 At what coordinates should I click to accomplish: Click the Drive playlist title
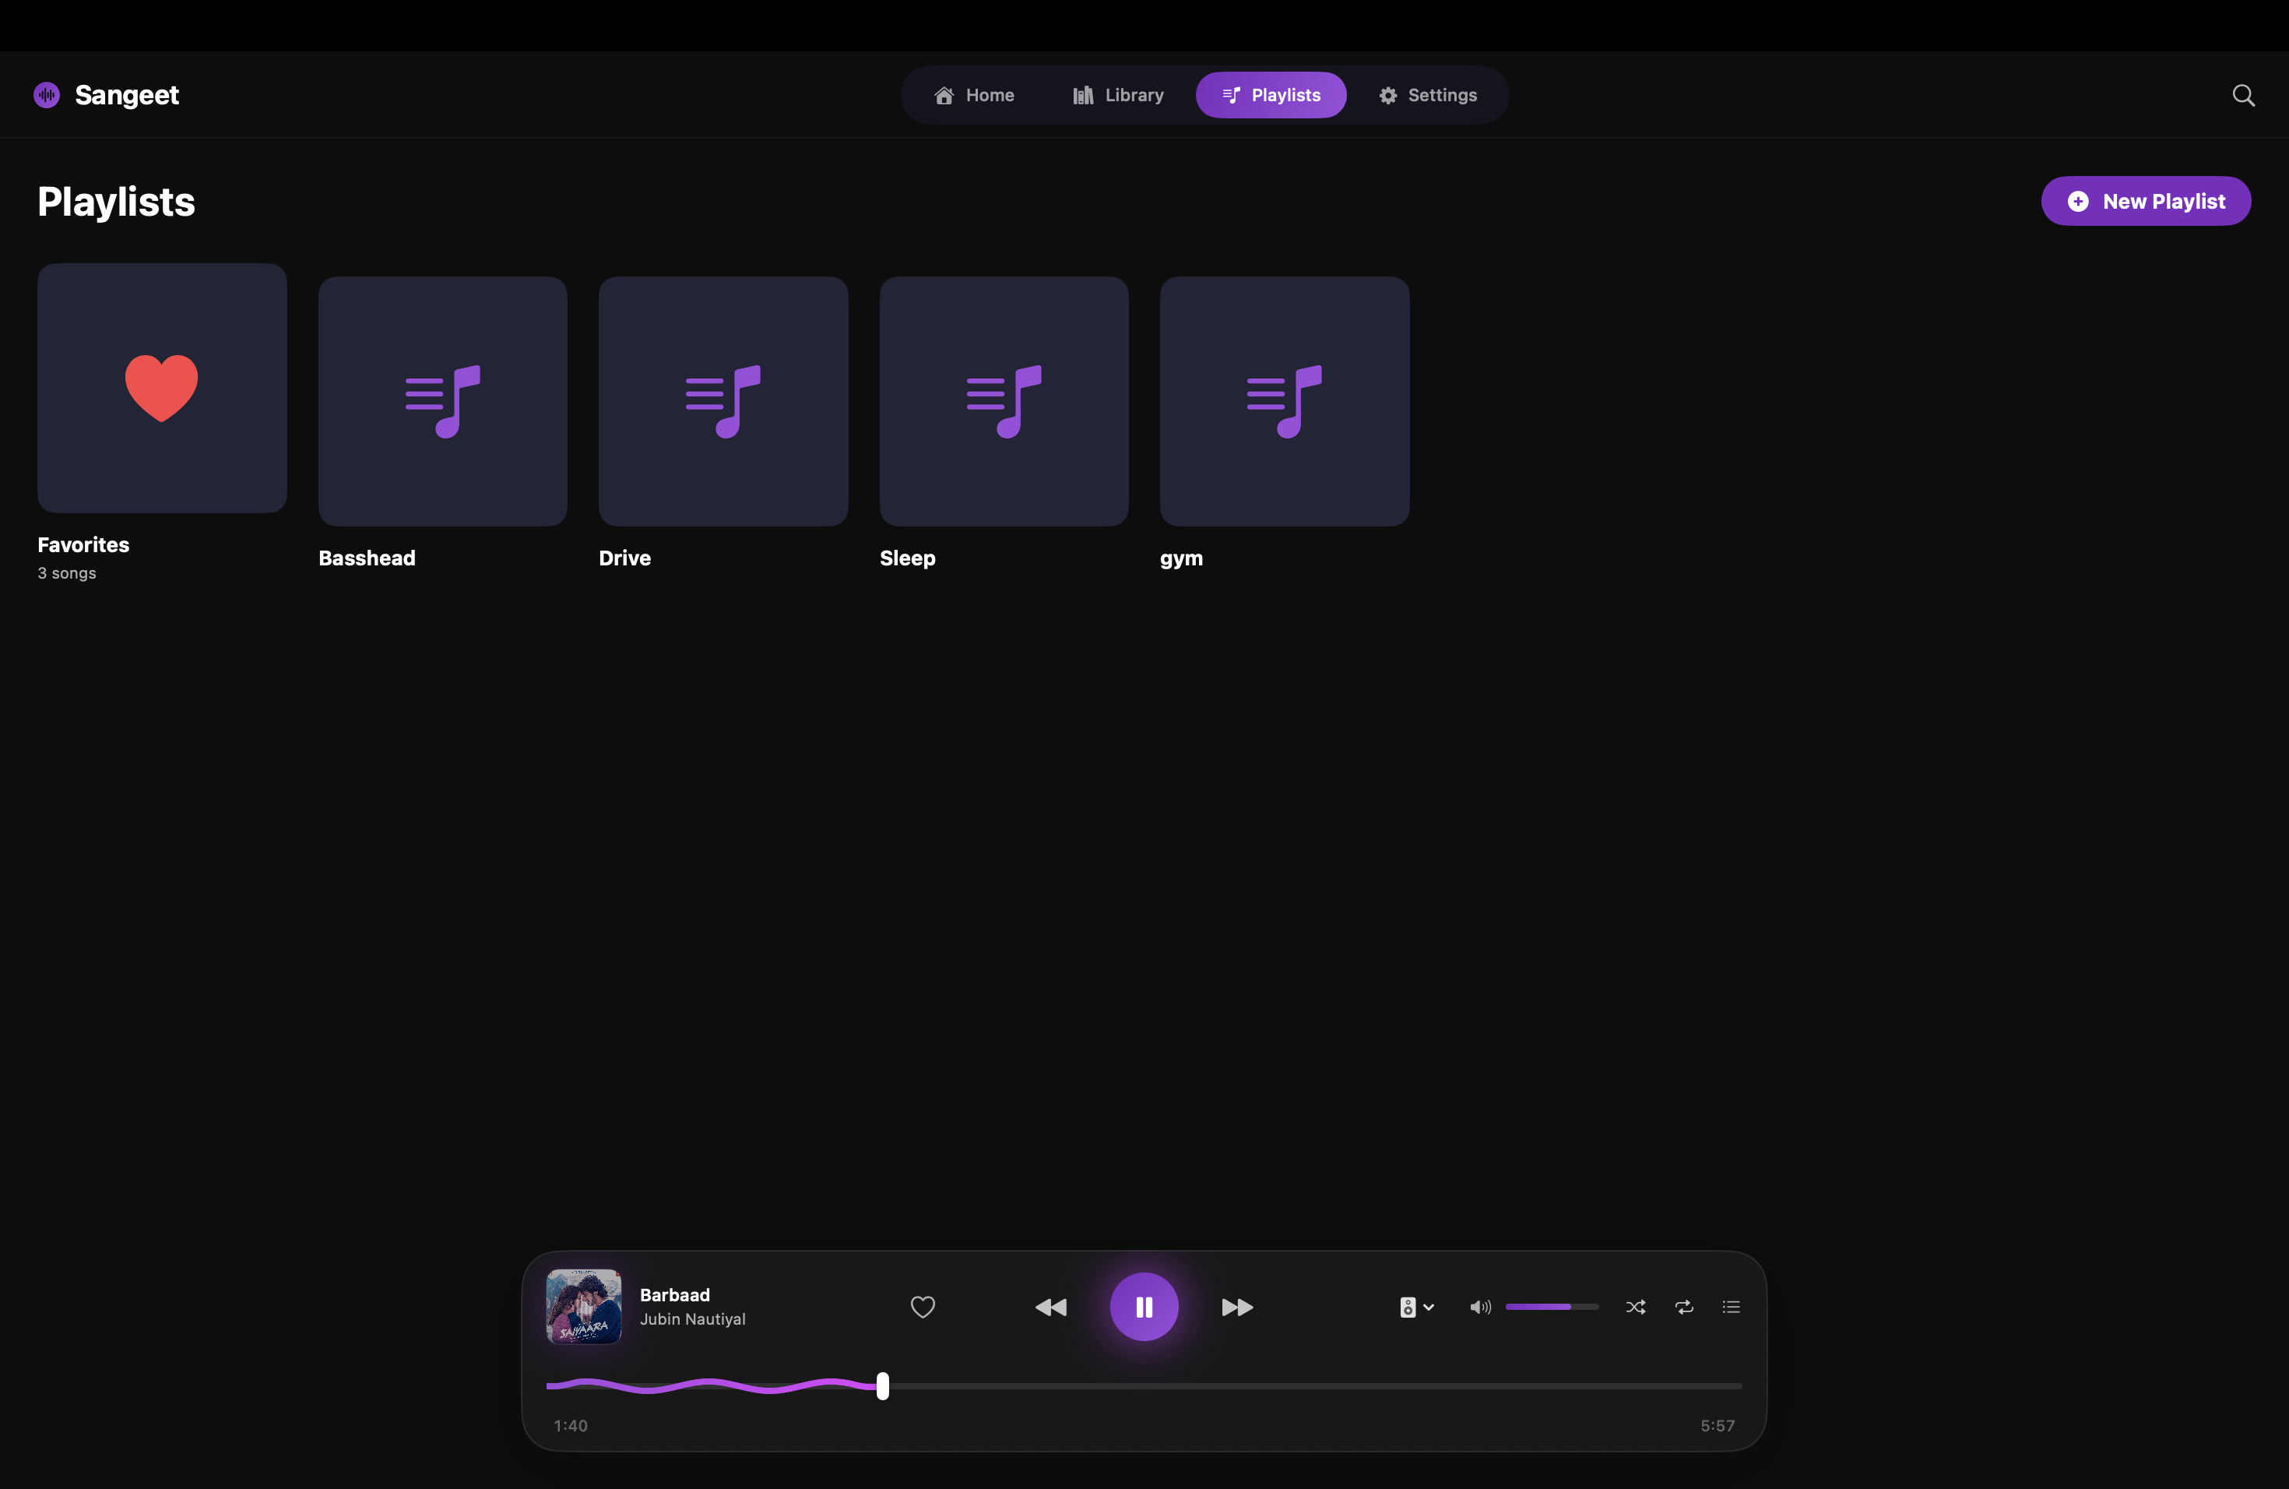[625, 558]
